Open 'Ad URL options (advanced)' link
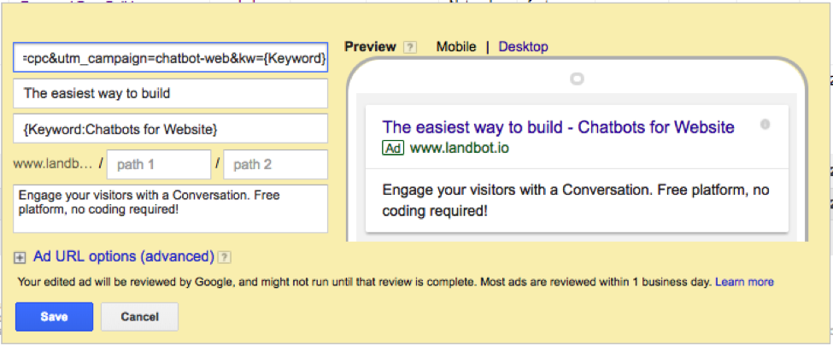833x346 pixels. click(x=124, y=256)
